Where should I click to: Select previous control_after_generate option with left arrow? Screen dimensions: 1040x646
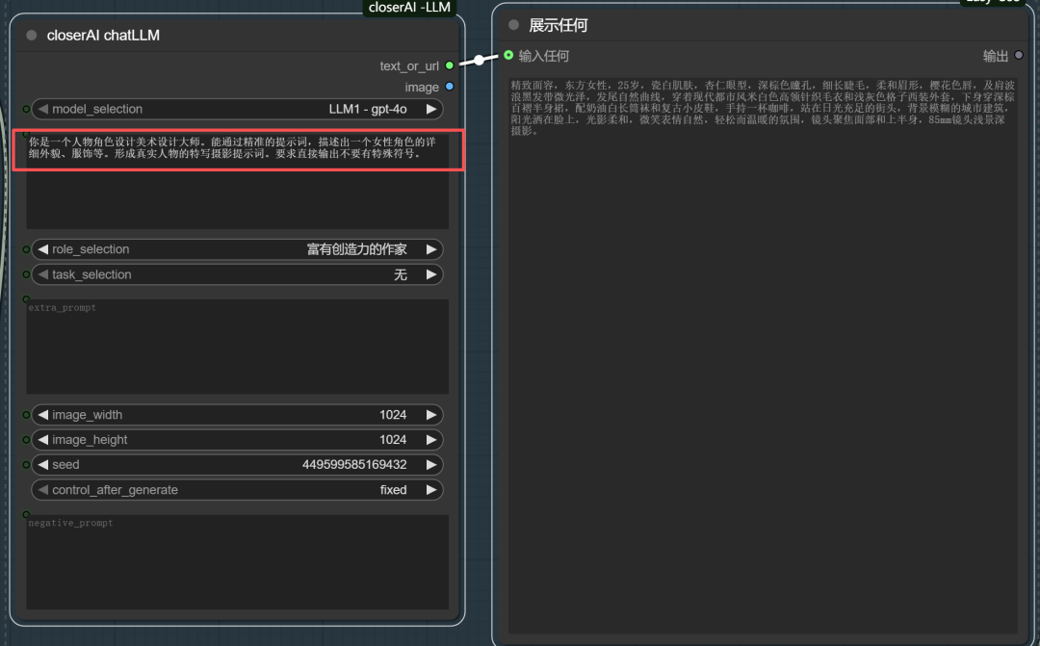click(43, 490)
